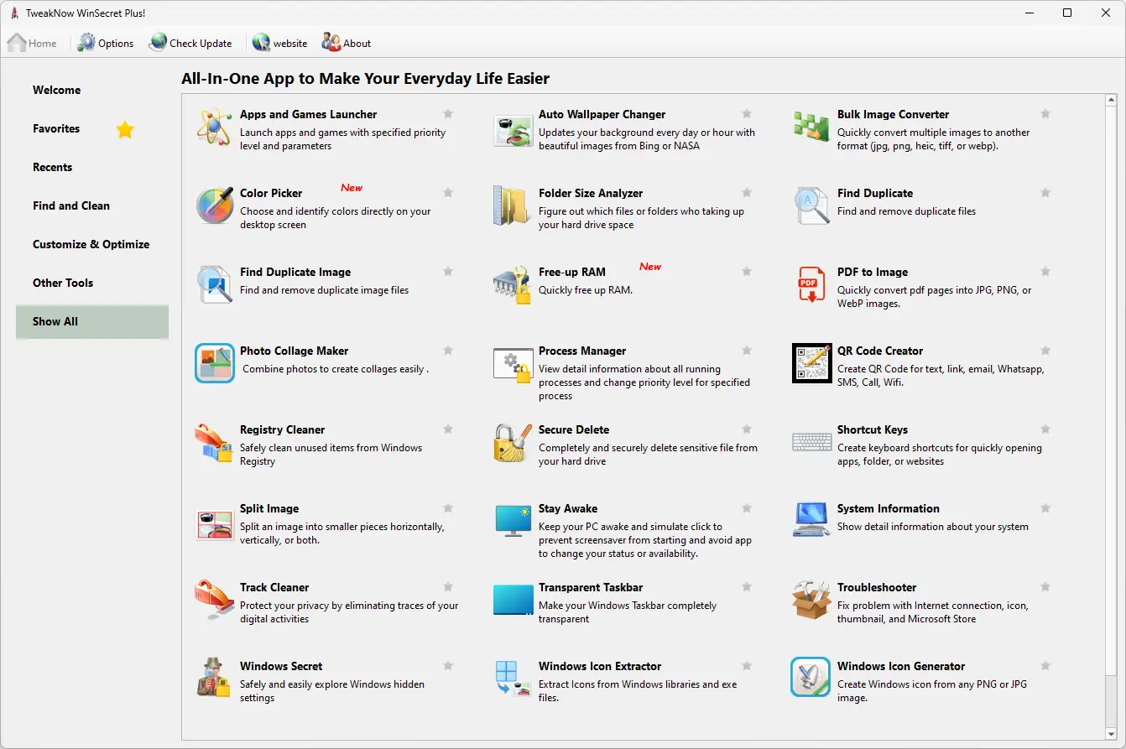Screen dimensions: 1126x749
Task: Open the Photo Collage Maker icon
Action: pos(214,364)
